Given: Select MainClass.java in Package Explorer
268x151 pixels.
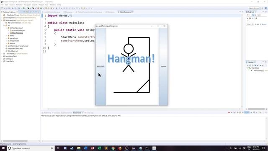Looking at the screenshot, I should point(18,33).
